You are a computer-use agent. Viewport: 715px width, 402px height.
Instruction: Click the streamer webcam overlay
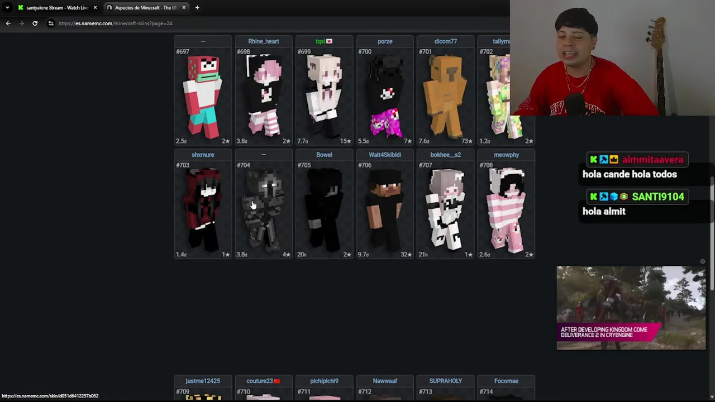tap(612, 58)
